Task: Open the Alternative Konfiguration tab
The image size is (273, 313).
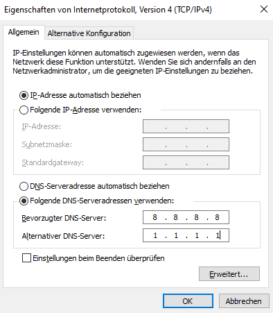Action: [x=89, y=33]
